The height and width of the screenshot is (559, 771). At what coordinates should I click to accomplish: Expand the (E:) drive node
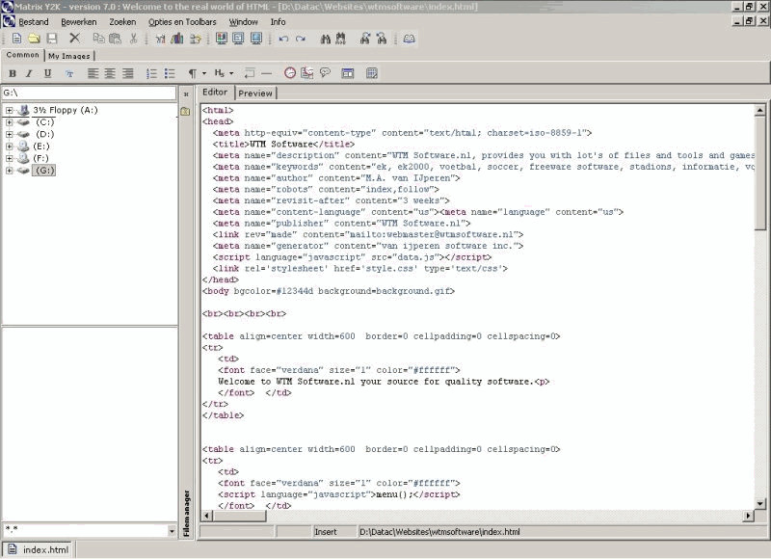pyautogui.click(x=10, y=146)
